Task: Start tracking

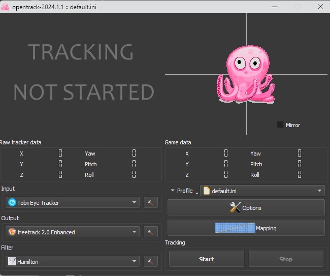Action: click(x=207, y=259)
